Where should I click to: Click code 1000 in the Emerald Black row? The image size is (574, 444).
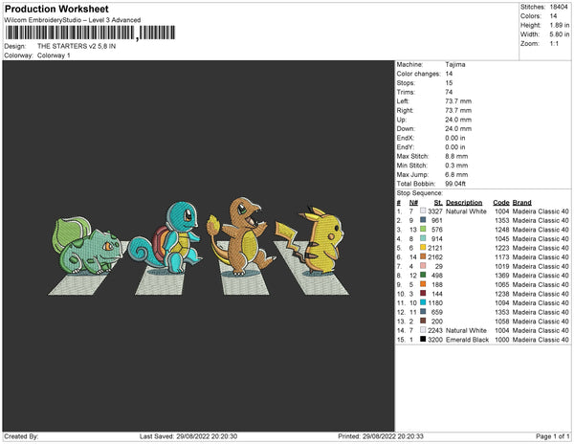pyautogui.click(x=502, y=340)
